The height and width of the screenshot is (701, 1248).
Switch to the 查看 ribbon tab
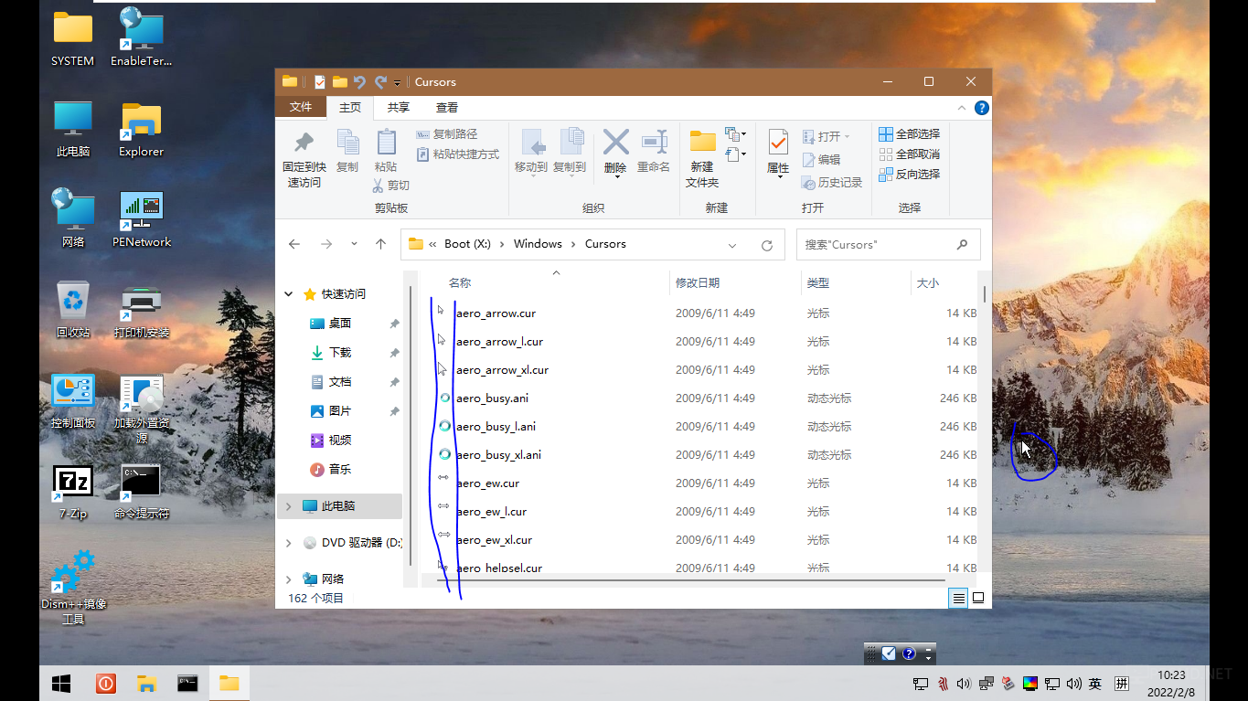coord(447,107)
